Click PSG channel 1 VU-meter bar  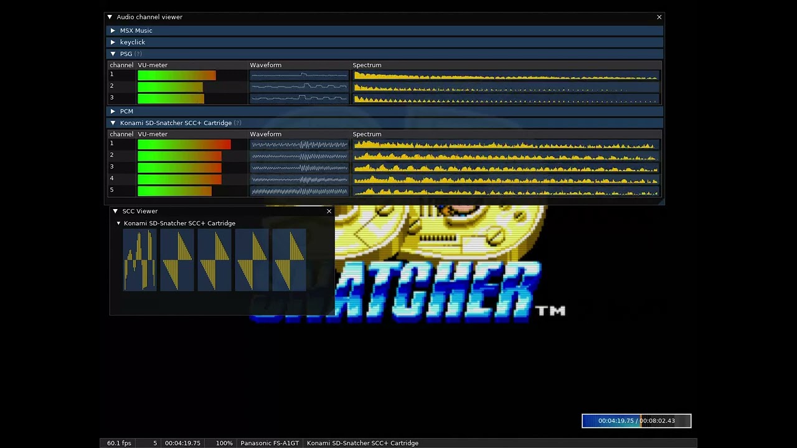click(x=177, y=75)
